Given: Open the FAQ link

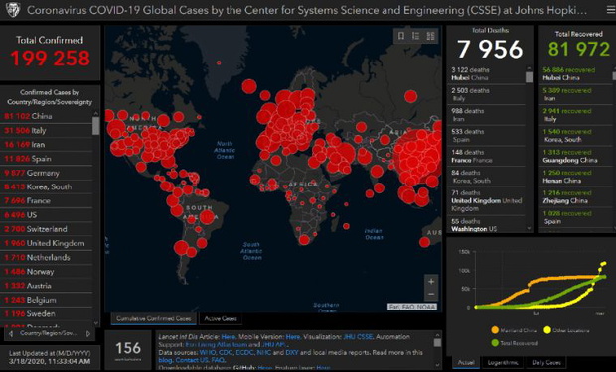Looking at the screenshot, I should point(218,360).
